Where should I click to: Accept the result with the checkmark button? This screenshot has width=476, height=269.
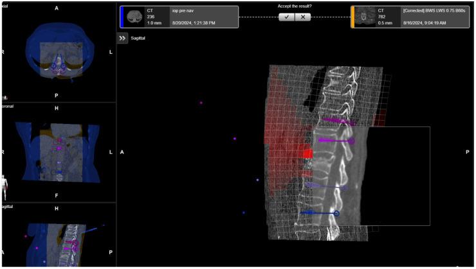point(287,17)
